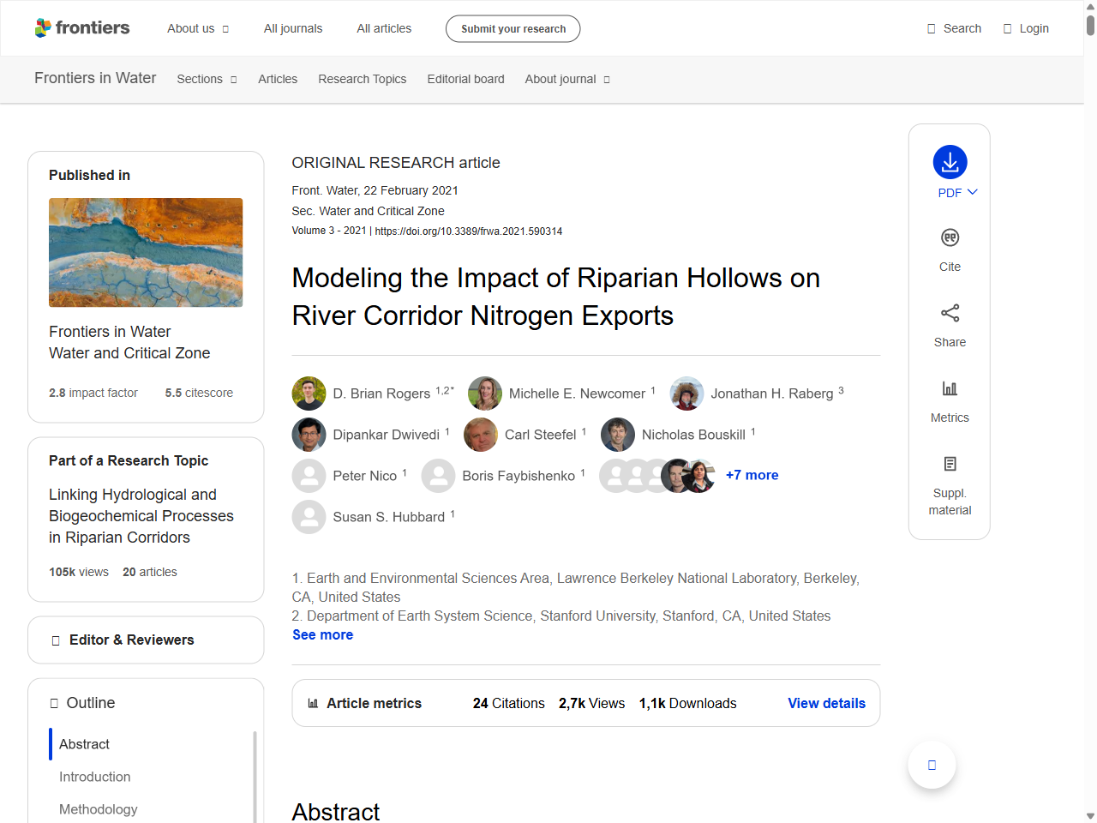Click the 2.8 impact factor text
Viewport: 1097px width, 823px height.
pos(93,393)
